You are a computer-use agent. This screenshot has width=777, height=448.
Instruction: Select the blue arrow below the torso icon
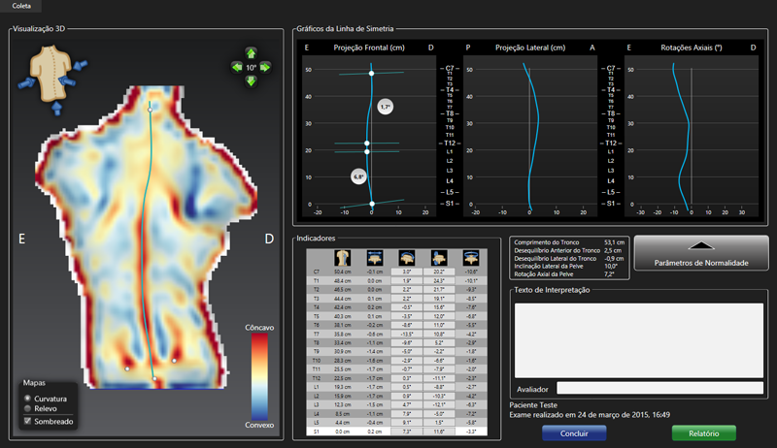point(57,108)
